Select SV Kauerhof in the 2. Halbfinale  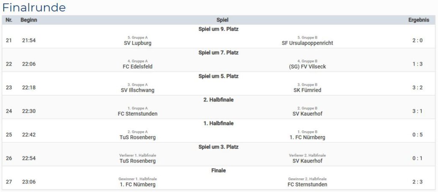[x=307, y=114]
